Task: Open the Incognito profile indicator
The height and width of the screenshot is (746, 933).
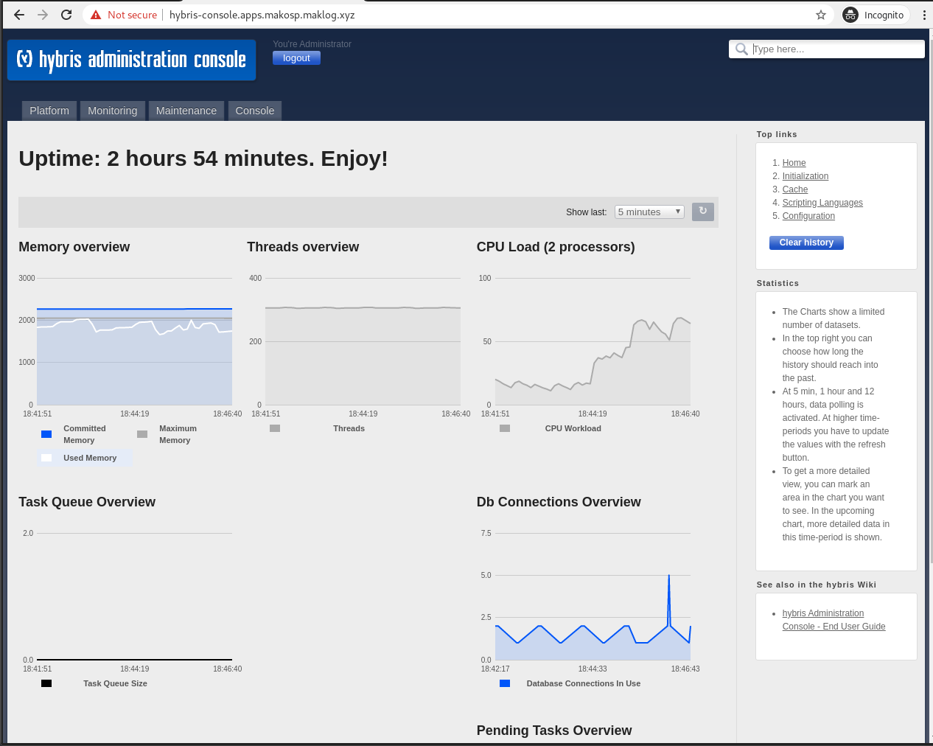Action: pyautogui.click(x=874, y=15)
